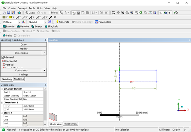Click Details View scrollbar down arrow

tap(45, 125)
